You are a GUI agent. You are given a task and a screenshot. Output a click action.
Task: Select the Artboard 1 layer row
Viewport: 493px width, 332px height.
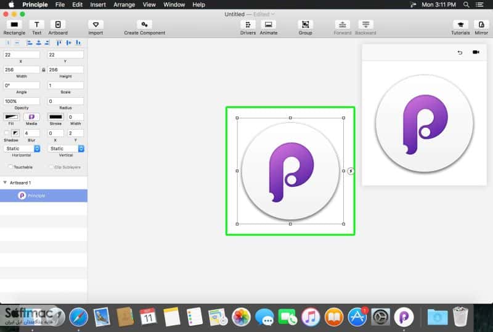tap(44, 183)
